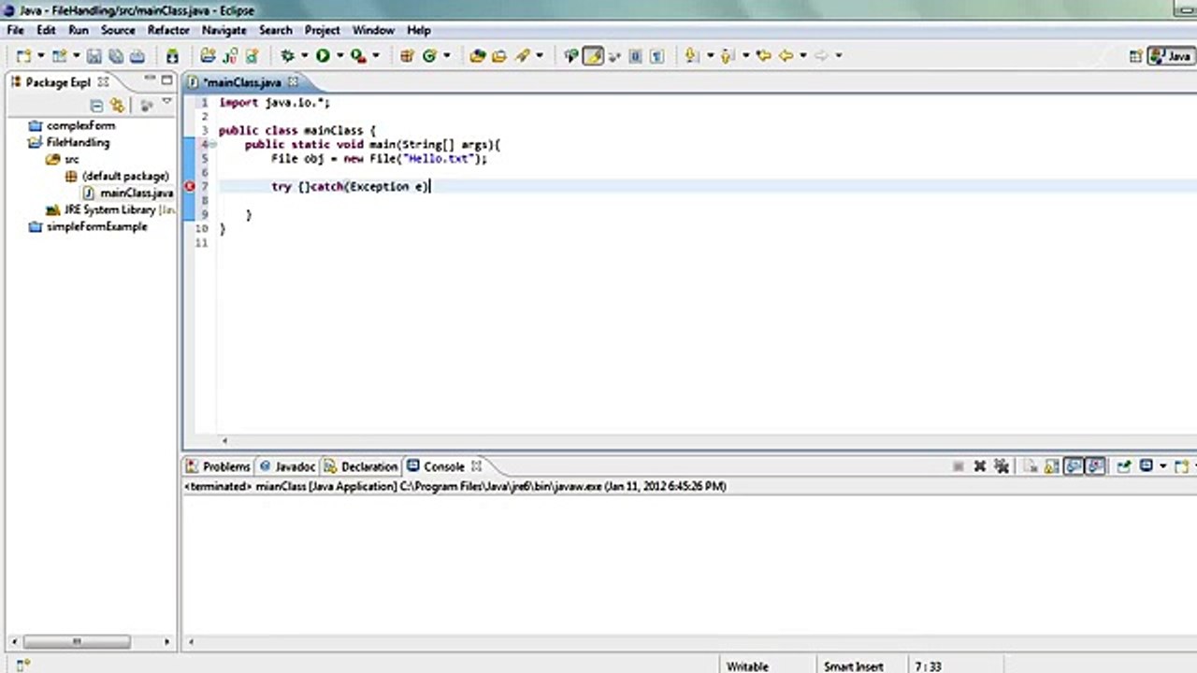Click the error marker on line 7

[x=189, y=186]
